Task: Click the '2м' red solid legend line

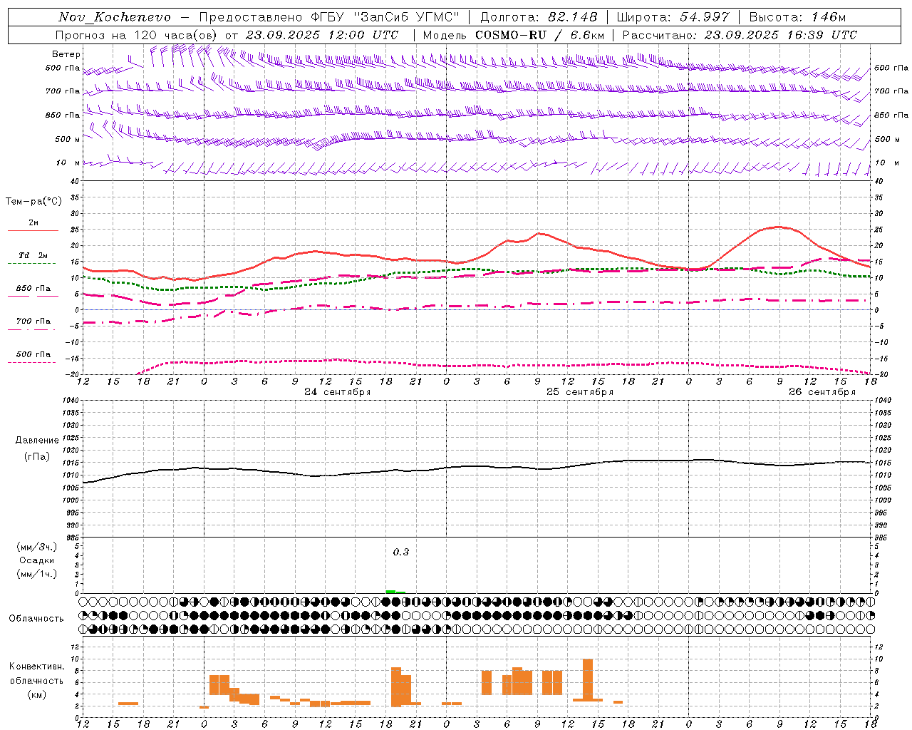Action: 33,230
